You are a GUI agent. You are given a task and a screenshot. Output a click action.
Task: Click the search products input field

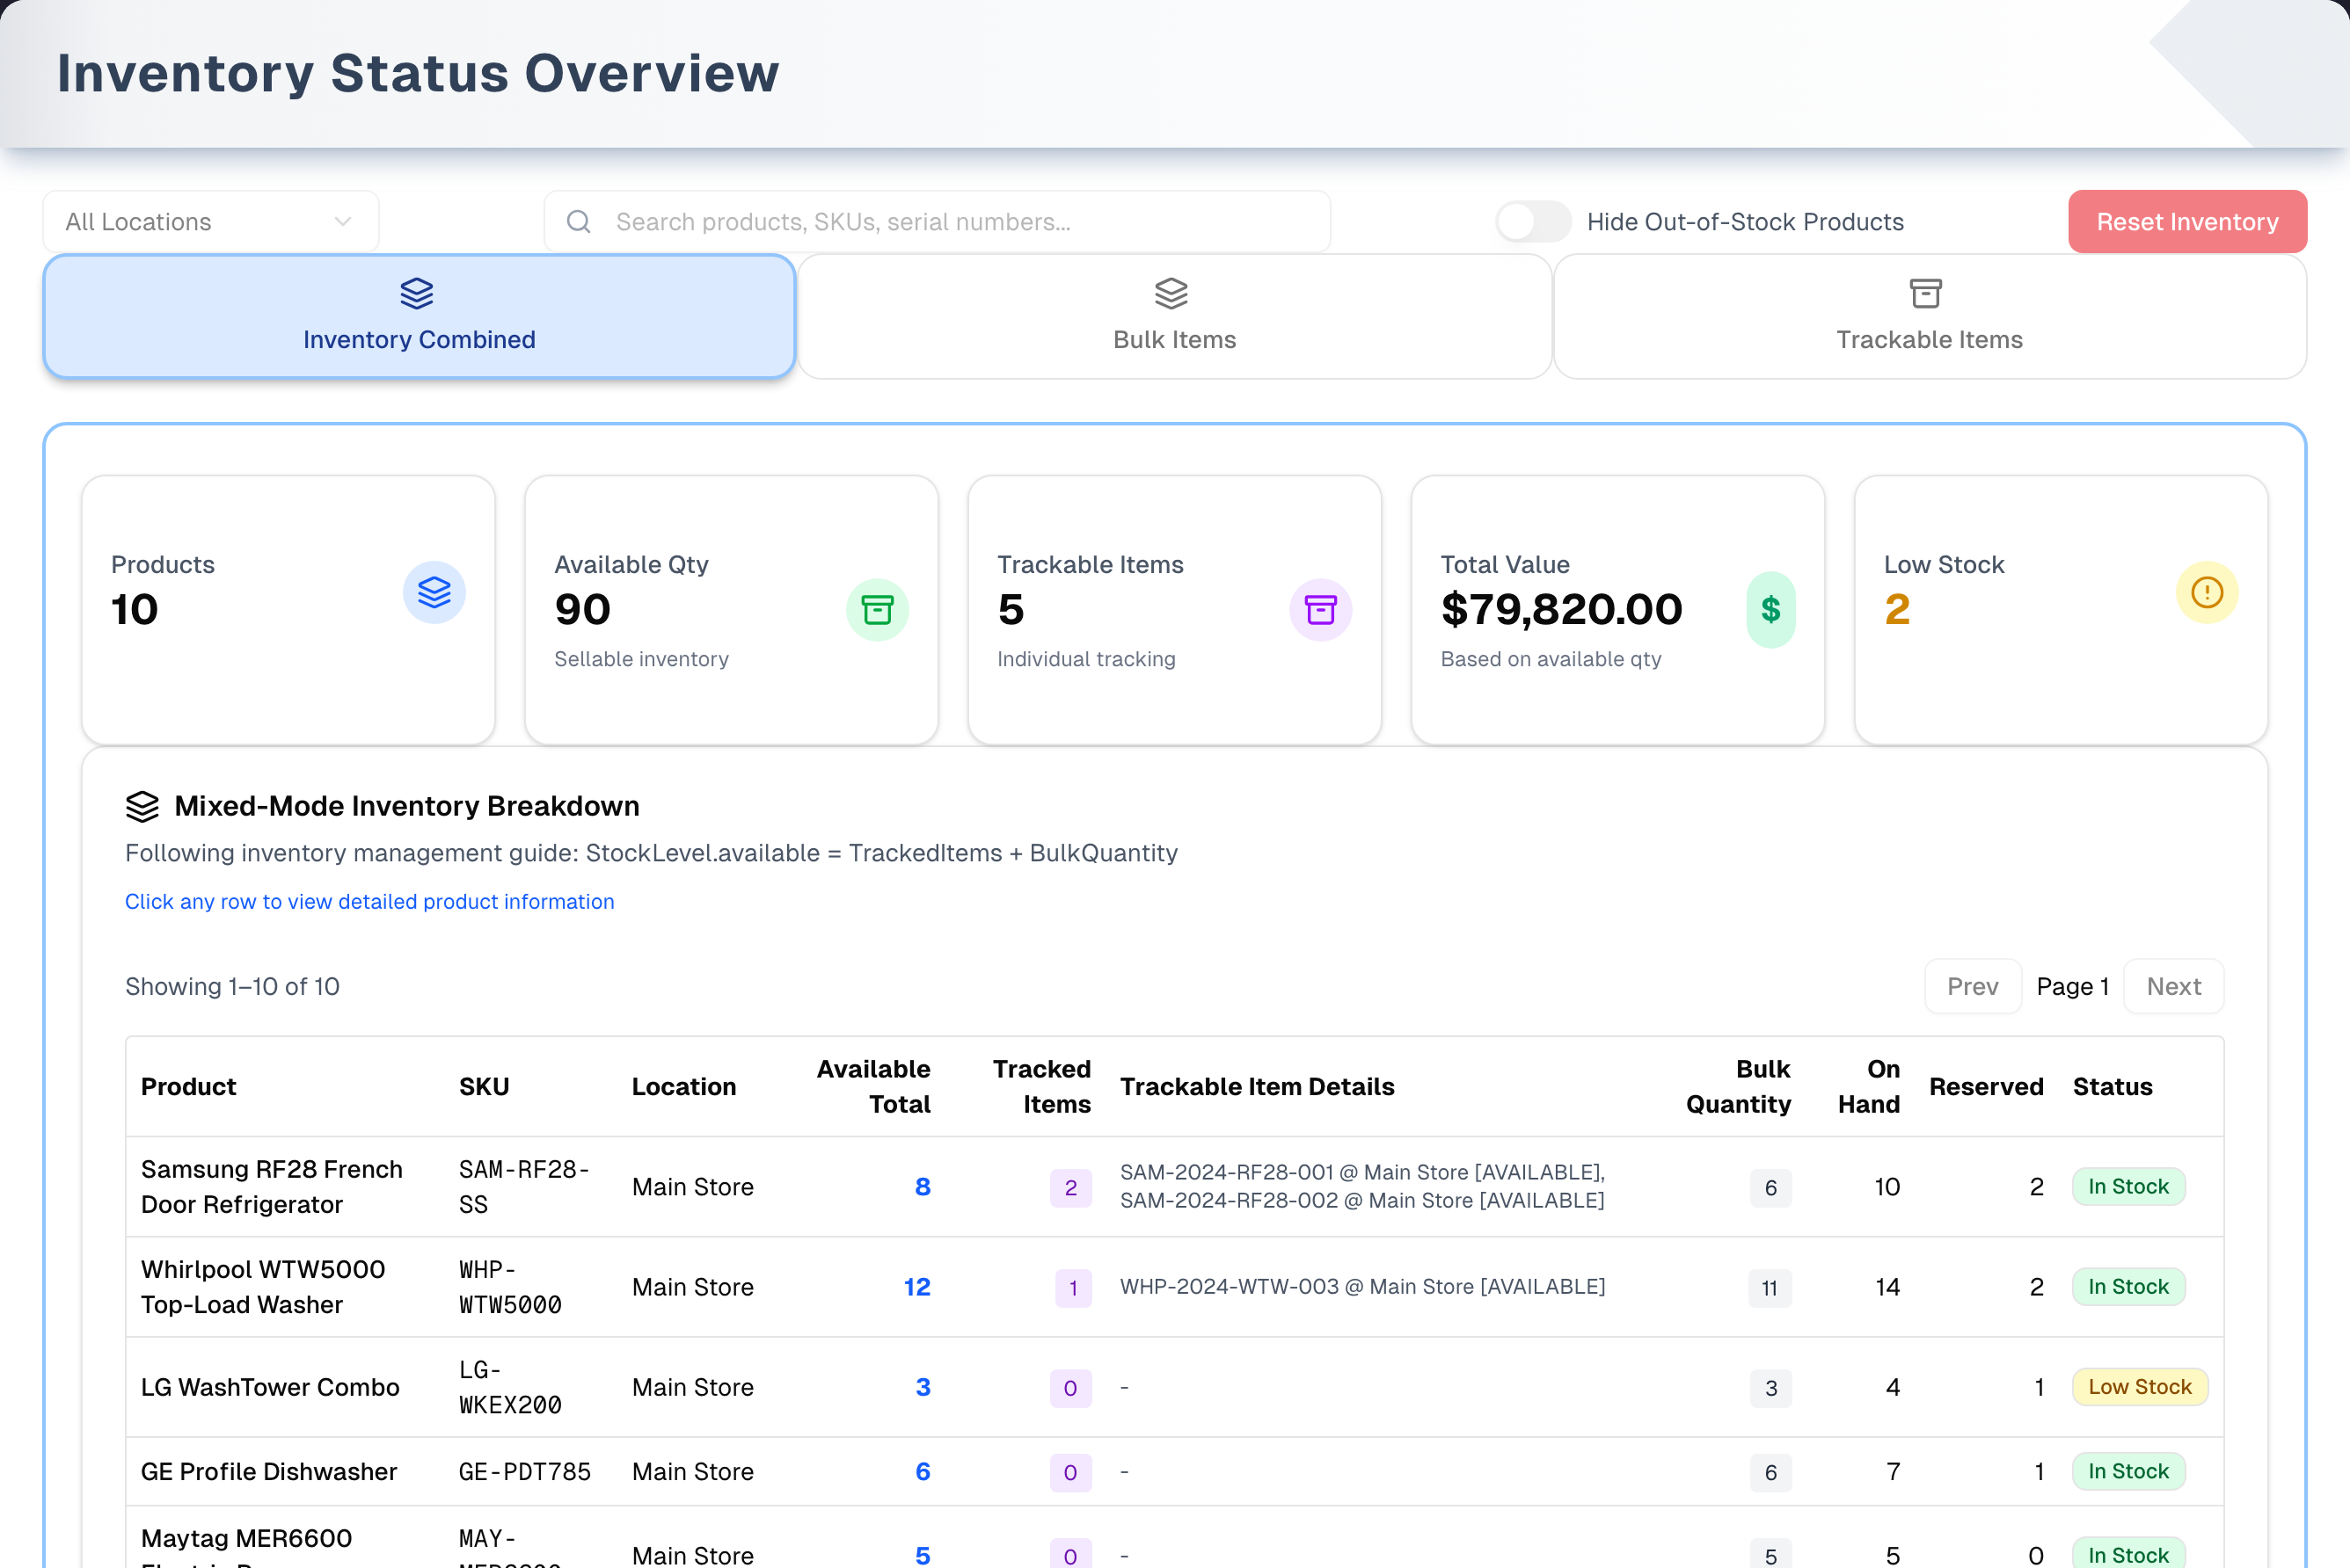[x=938, y=222]
